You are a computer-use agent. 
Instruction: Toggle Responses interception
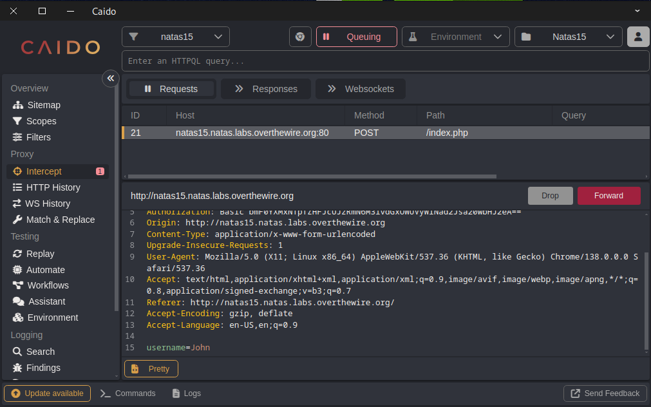tap(265, 89)
